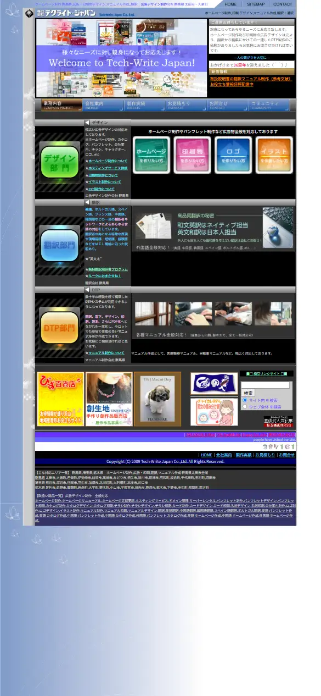Click the 検索 search button

[x=248, y=393]
